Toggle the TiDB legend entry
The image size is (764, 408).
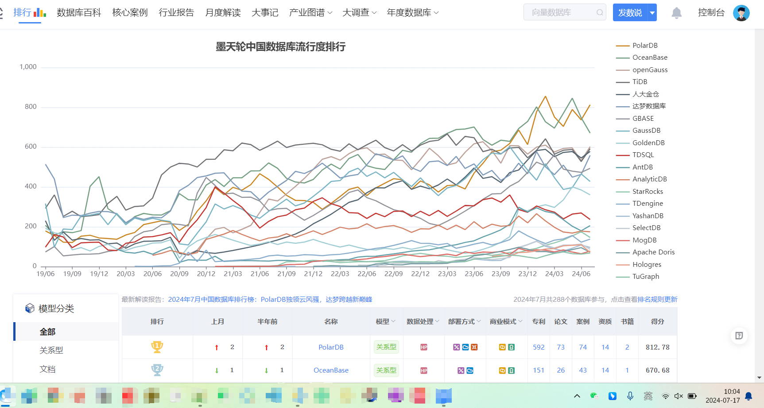click(632, 82)
